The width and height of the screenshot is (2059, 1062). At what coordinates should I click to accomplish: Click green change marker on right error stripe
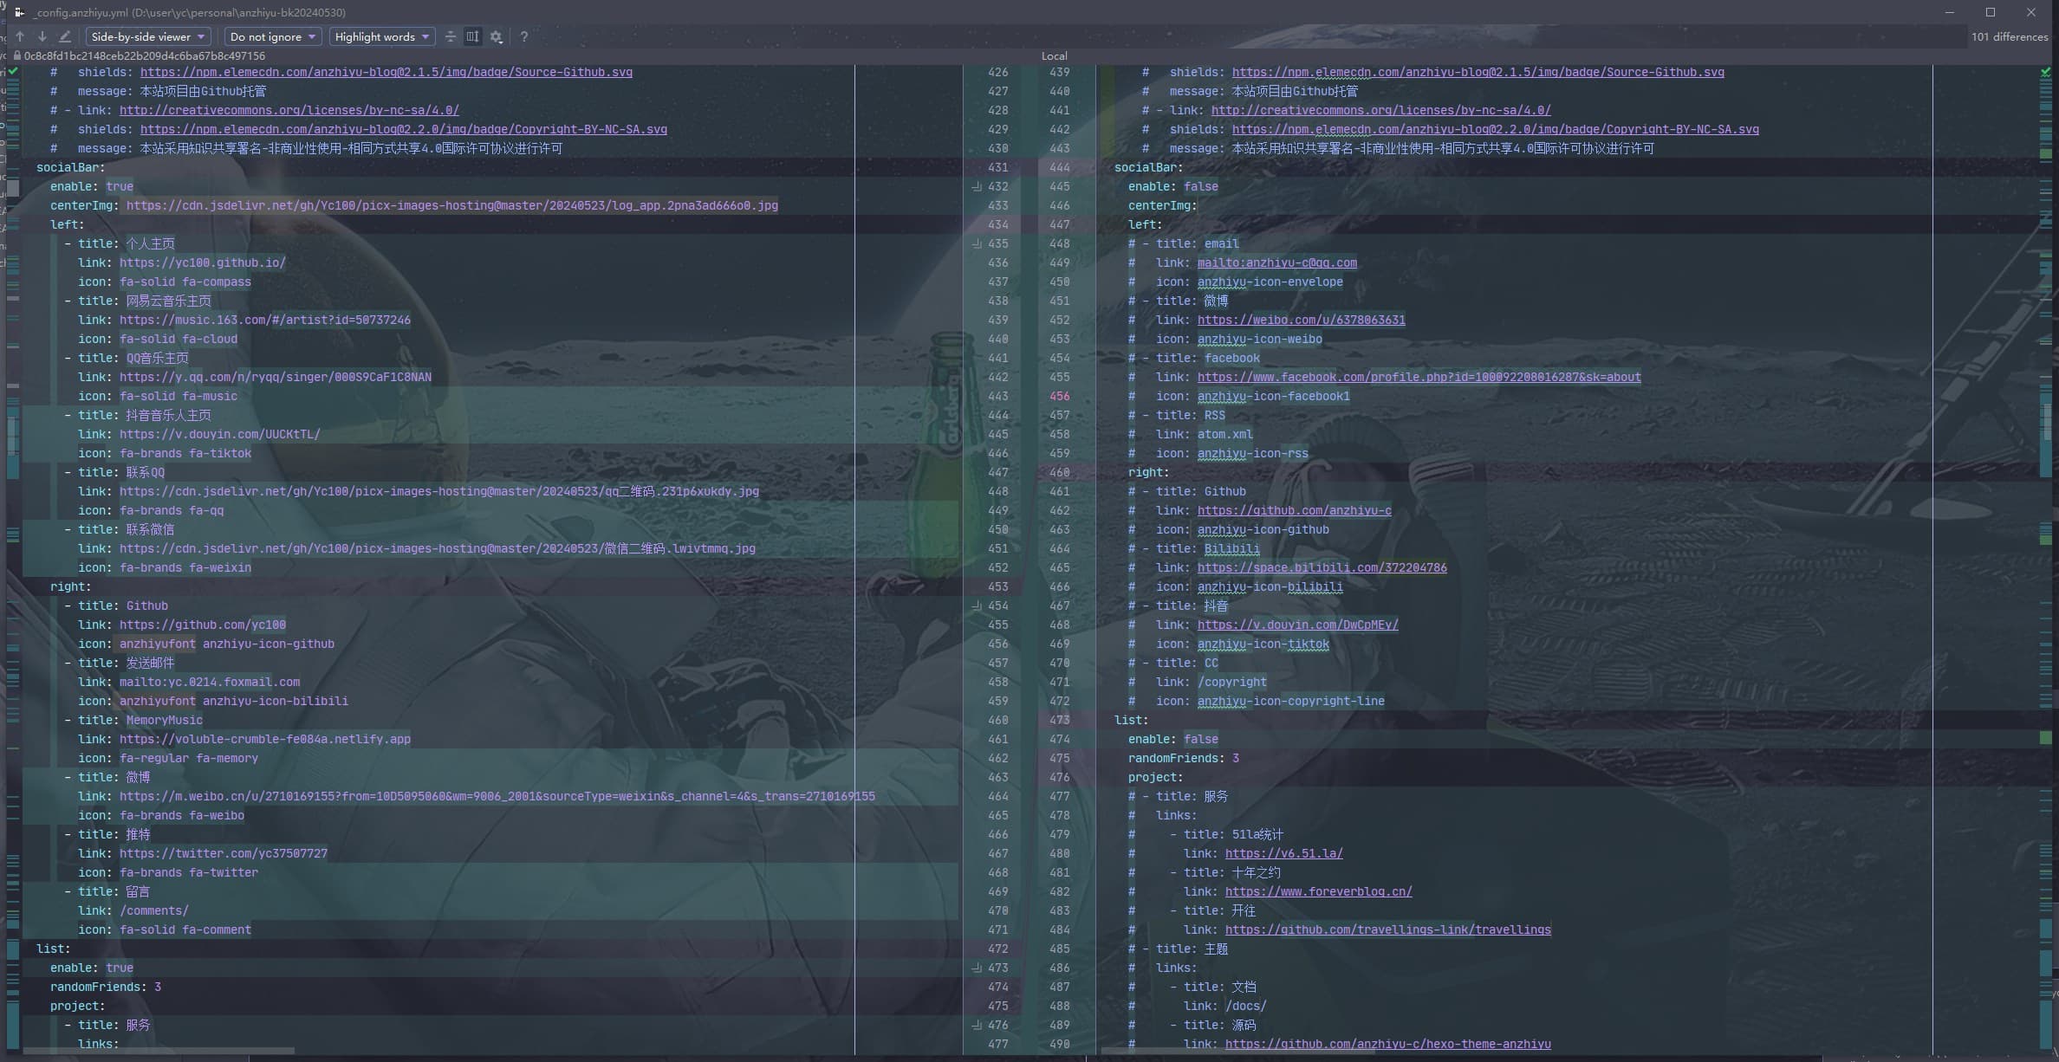click(2046, 738)
